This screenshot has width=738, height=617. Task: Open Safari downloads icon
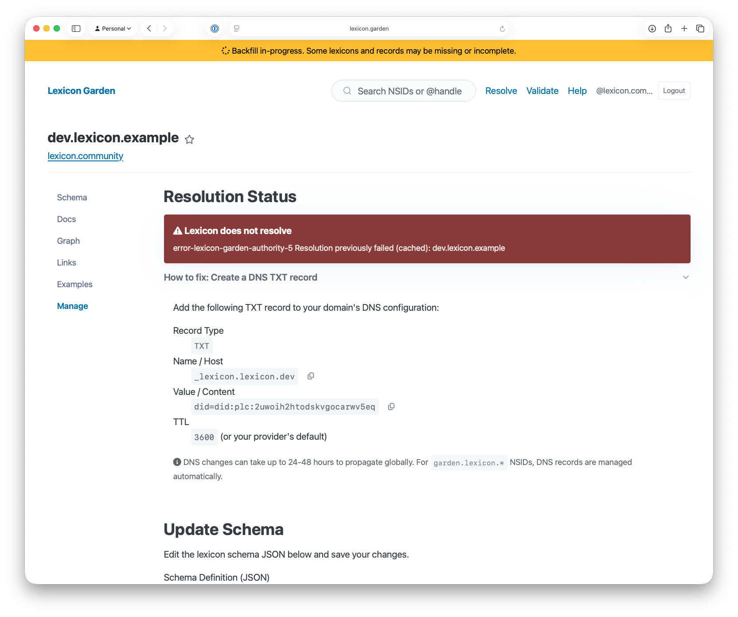[x=652, y=28]
